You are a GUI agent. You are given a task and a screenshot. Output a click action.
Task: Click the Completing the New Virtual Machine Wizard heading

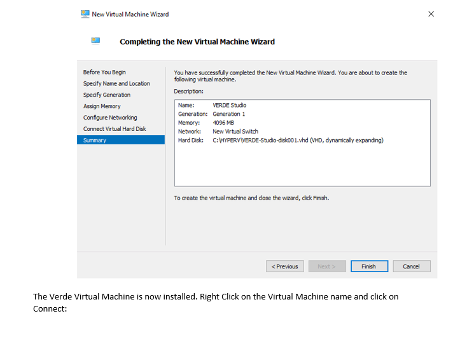tap(197, 41)
